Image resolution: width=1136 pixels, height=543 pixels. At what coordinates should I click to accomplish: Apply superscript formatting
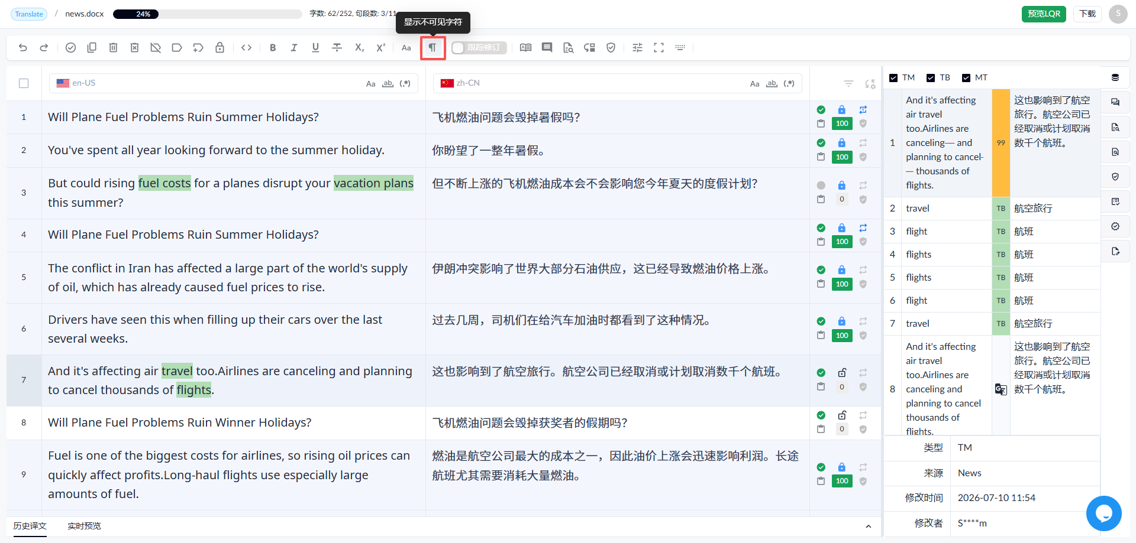tap(380, 48)
